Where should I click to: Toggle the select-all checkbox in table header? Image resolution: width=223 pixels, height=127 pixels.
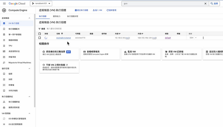(x=40, y=34)
